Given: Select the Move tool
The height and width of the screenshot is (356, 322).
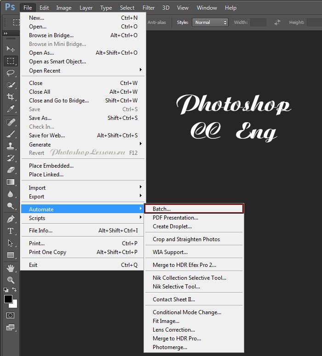Looking at the screenshot, I should [x=10, y=49].
